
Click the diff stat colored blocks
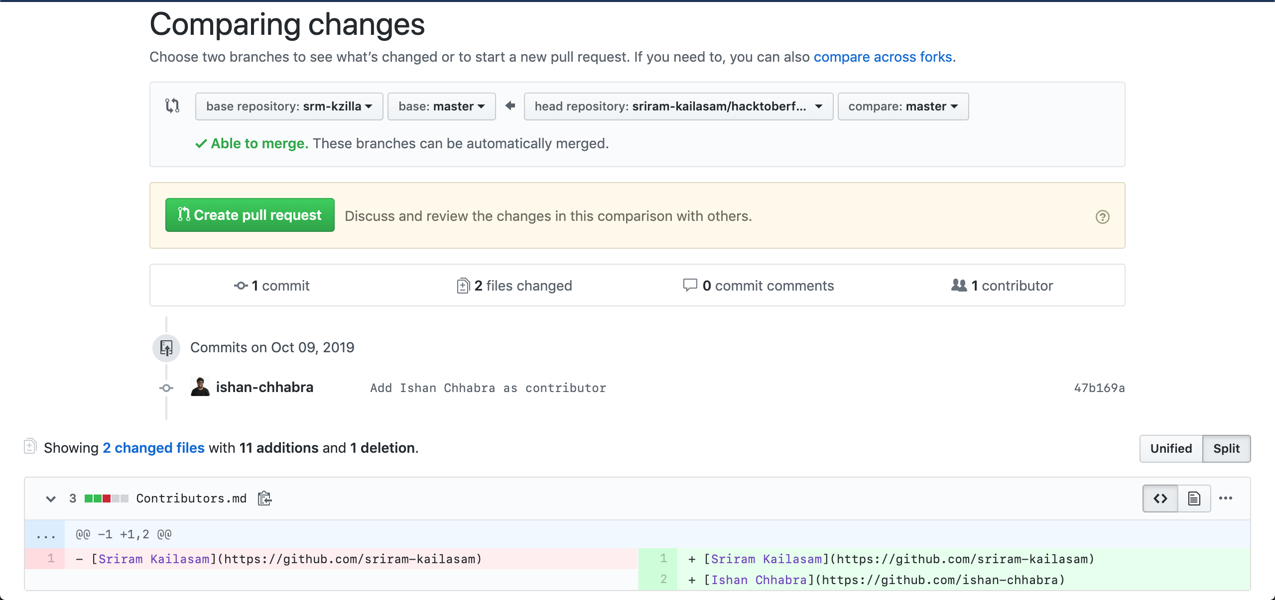pyautogui.click(x=107, y=499)
